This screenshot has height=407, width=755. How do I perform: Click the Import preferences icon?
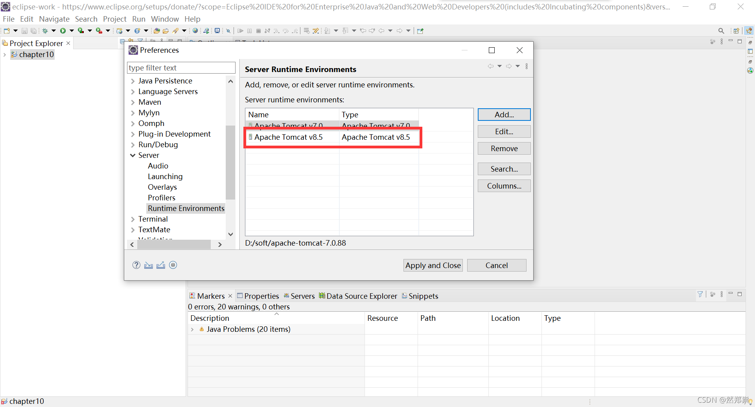coord(148,265)
